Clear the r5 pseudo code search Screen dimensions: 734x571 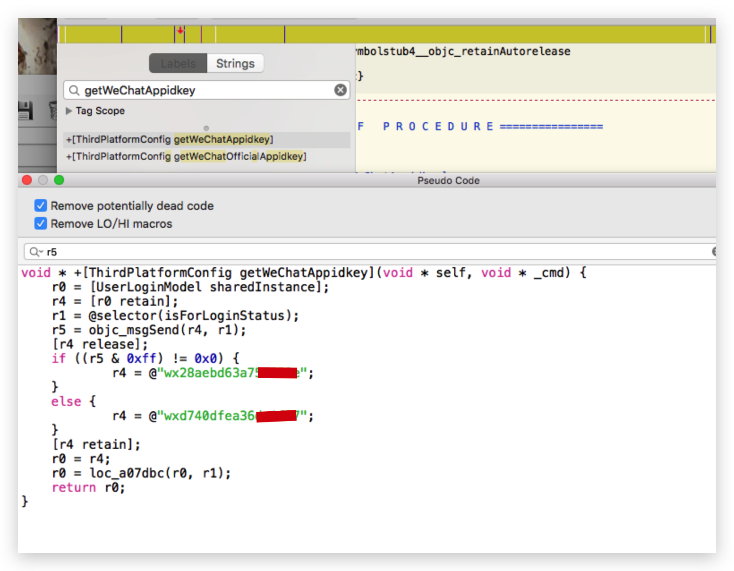point(713,252)
